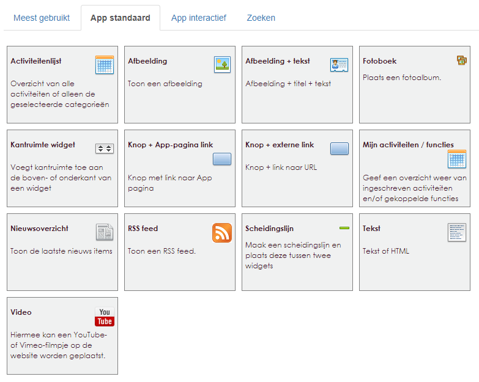Click description 'Toon een RSS feed.'
Screen dimensions: 479x382
pos(162,251)
